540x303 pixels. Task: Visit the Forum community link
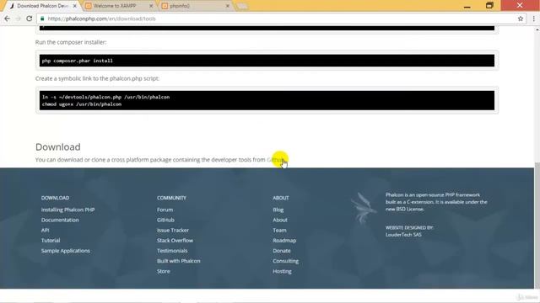click(165, 210)
